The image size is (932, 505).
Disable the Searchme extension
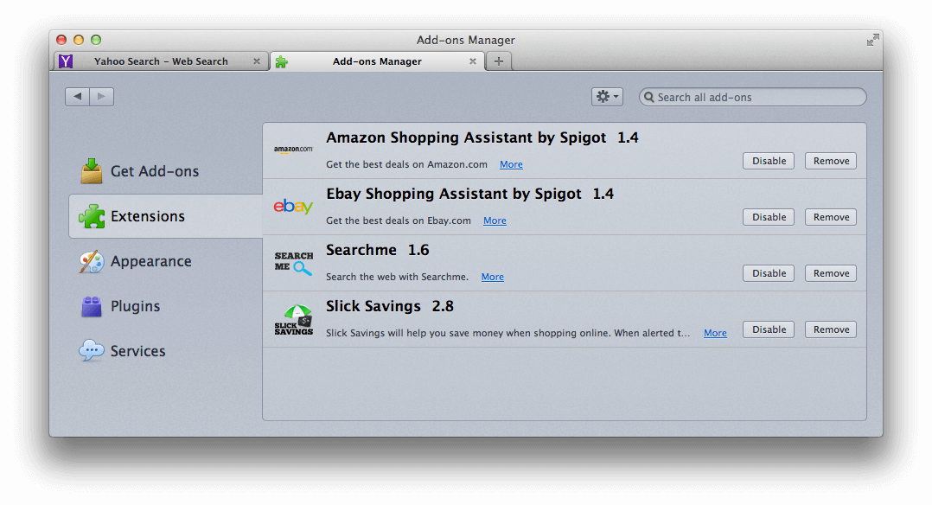click(768, 273)
